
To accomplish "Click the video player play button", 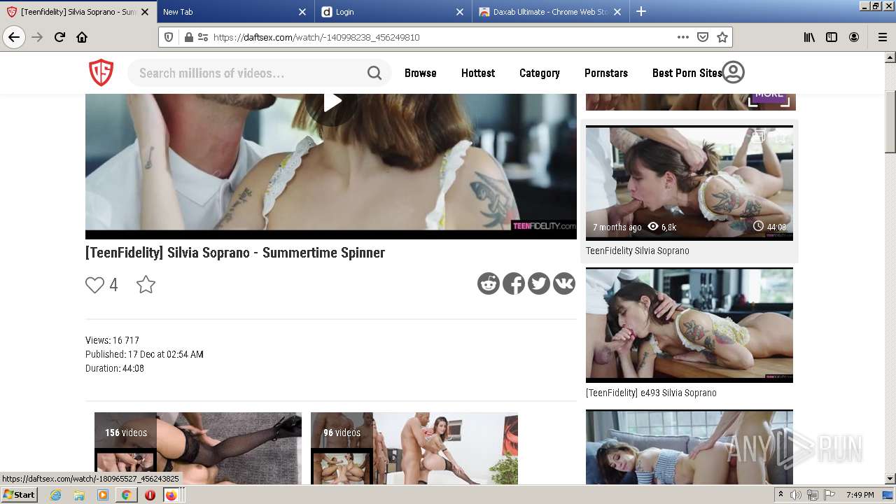I will coord(331,102).
